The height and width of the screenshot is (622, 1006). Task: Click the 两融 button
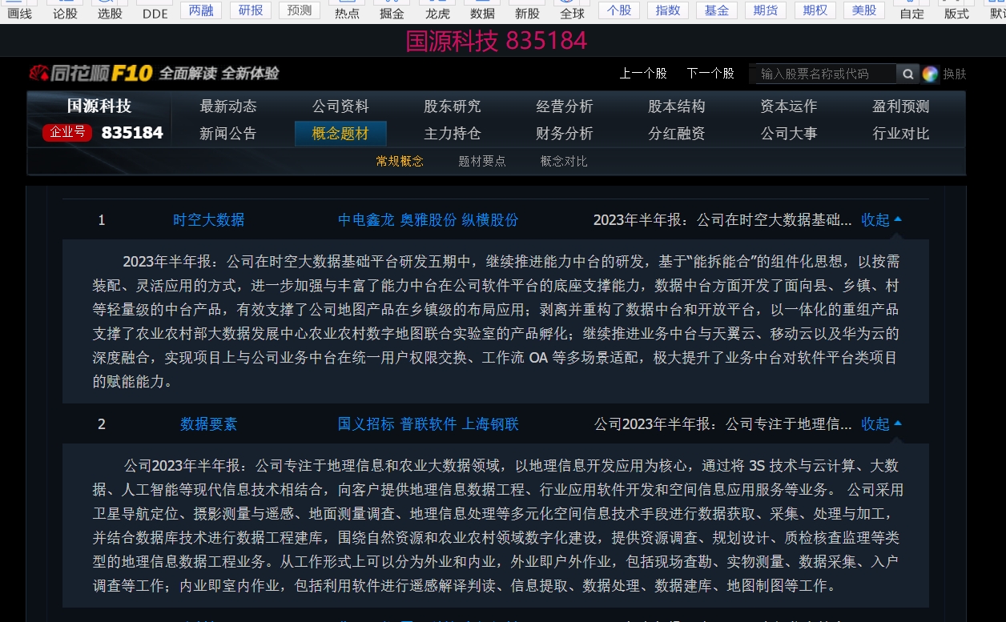click(201, 10)
